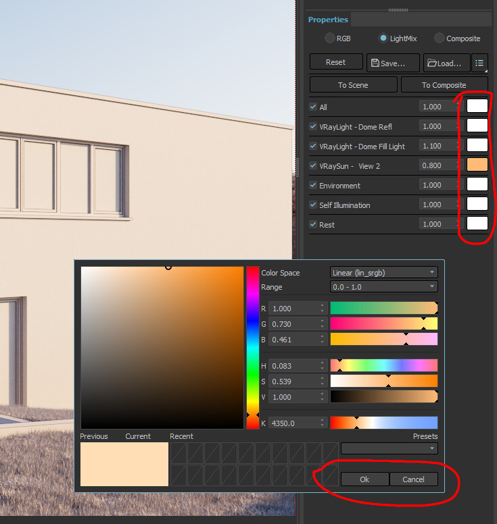Click the B value spinner arrows
The image size is (497, 524).
pos(323,340)
